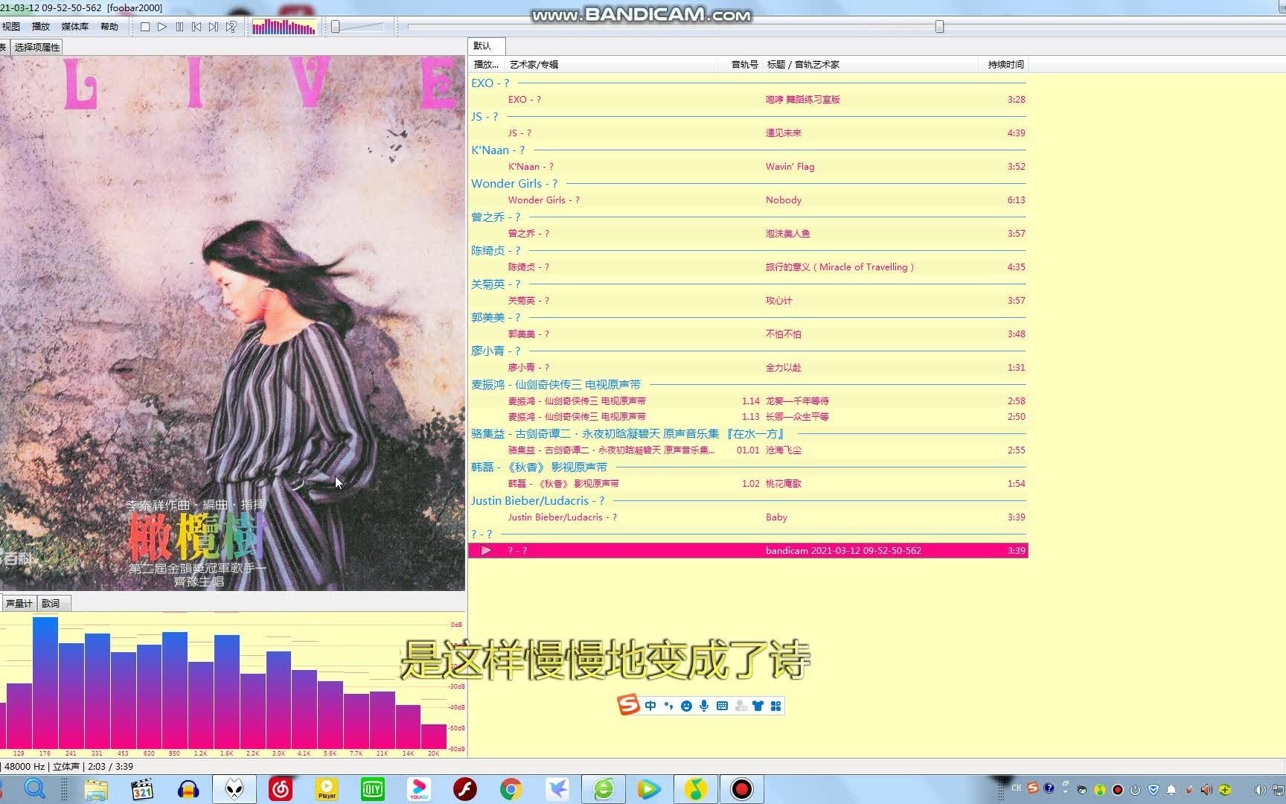The image size is (1286, 804).
Task: Toggle Sogou 中 Chinese/English mode
Action: pos(650,706)
